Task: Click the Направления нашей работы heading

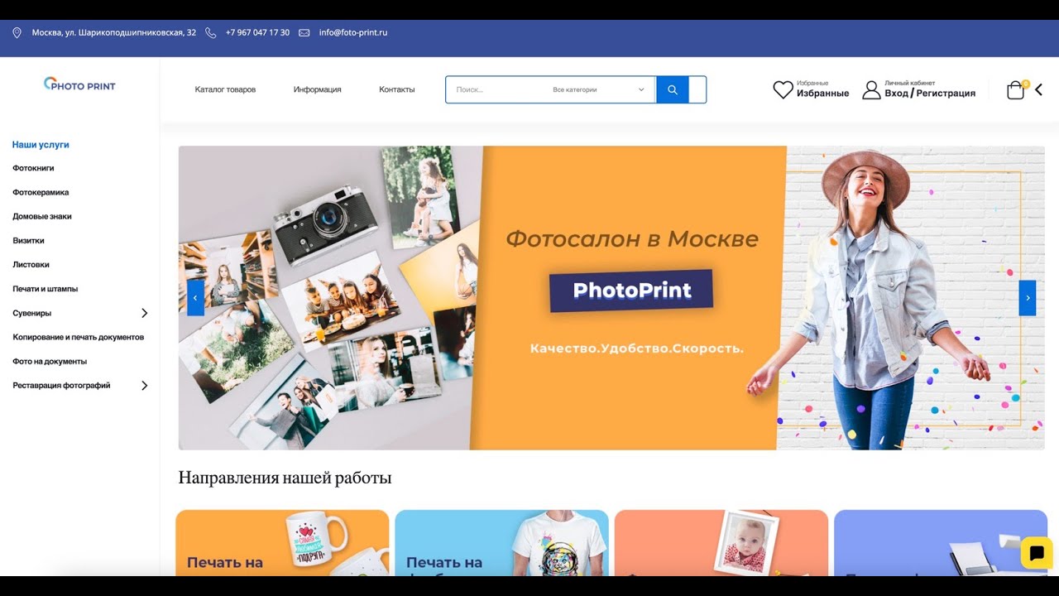Action: (x=285, y=478)
